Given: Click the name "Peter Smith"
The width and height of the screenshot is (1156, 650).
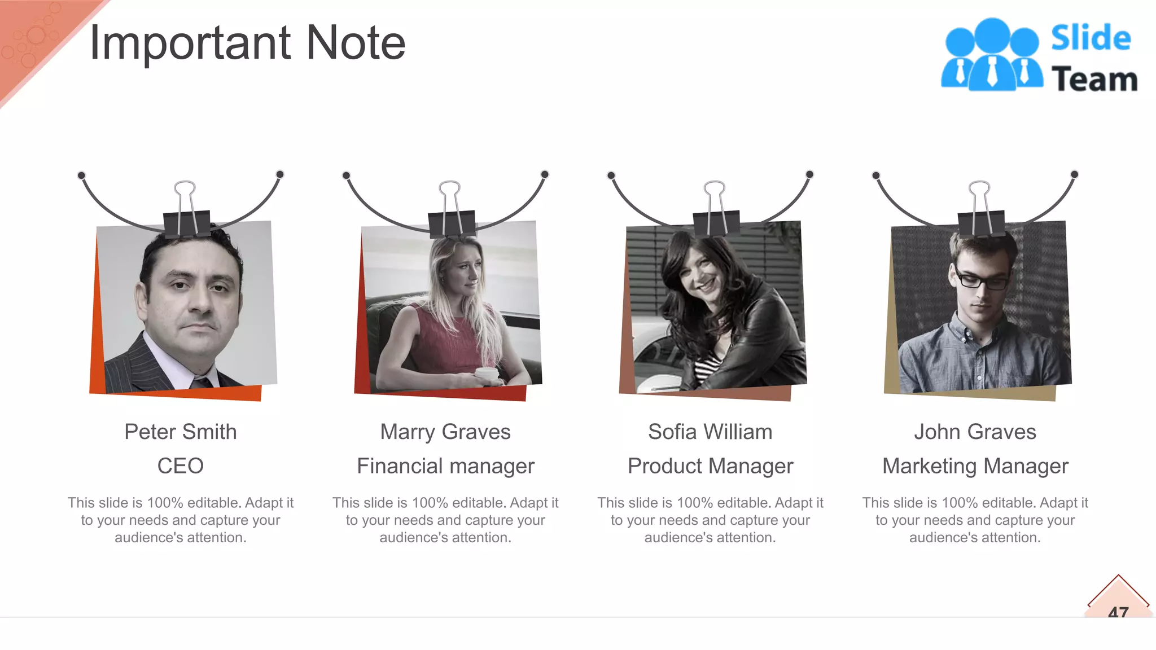Looking at the screenshot, I should [181, 432].
